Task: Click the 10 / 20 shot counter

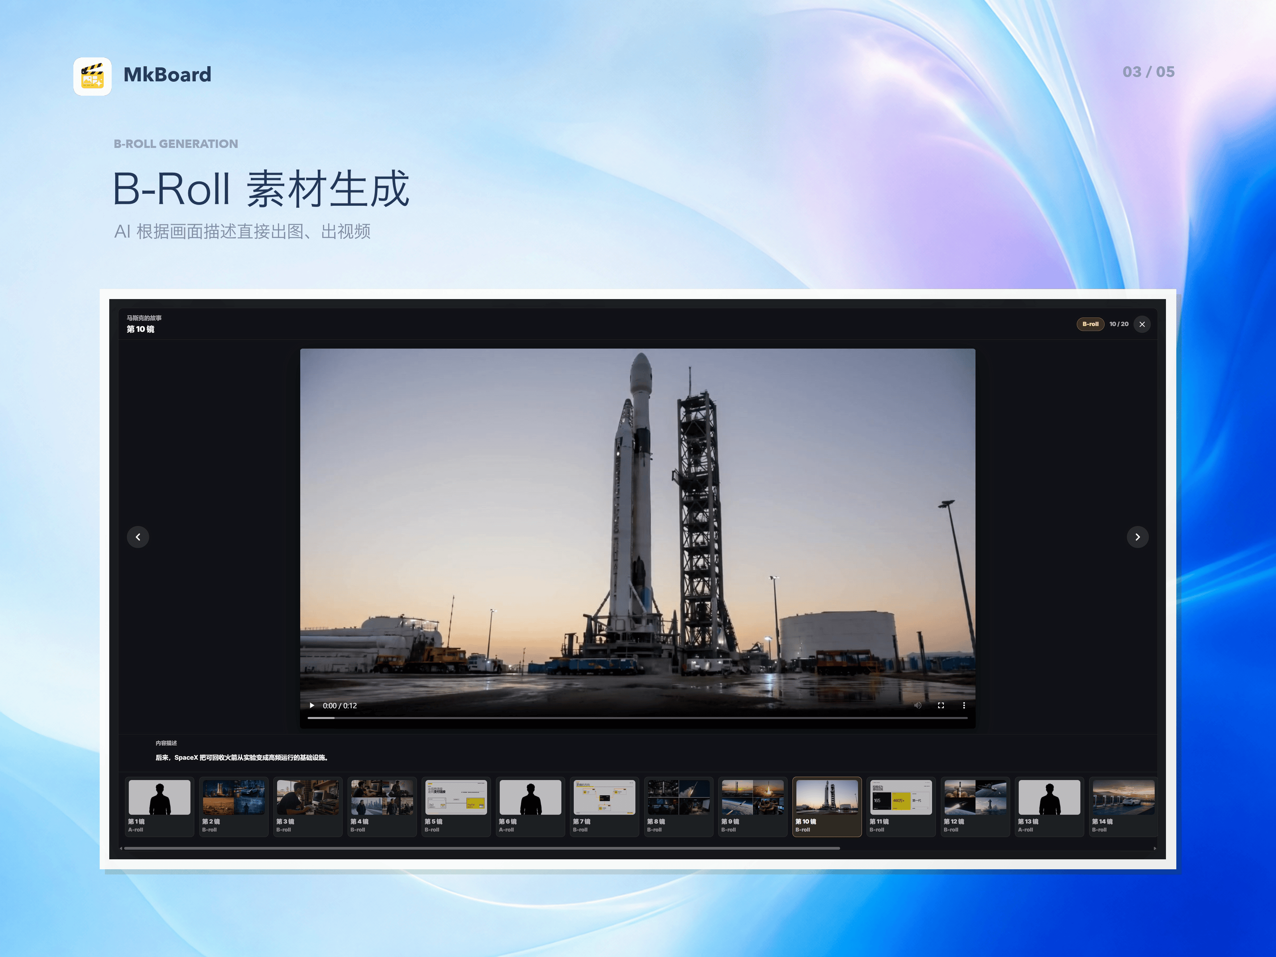Action: click(x=1118, y=324)
